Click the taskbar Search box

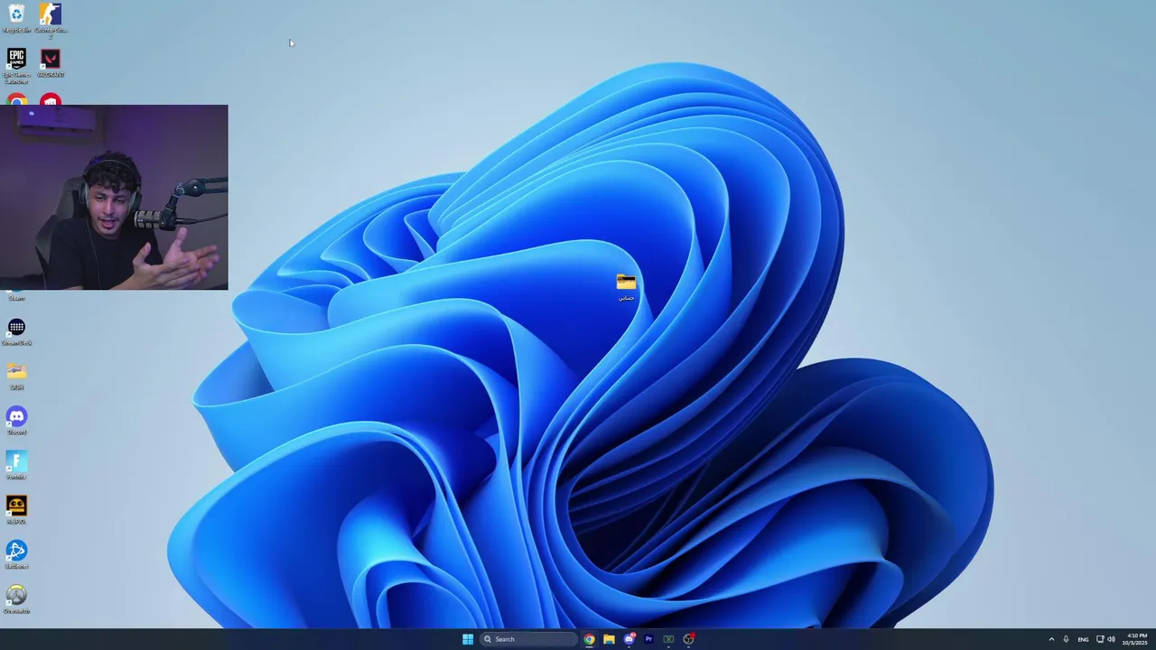[x=528, y=639]
